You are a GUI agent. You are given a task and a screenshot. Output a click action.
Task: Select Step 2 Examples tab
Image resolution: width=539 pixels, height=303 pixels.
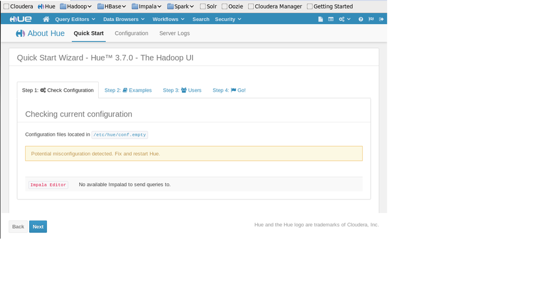(x=128, y=90)
